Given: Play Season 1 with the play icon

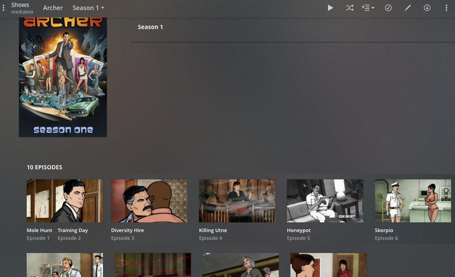Looking at the screenshot, I should 330,8.
